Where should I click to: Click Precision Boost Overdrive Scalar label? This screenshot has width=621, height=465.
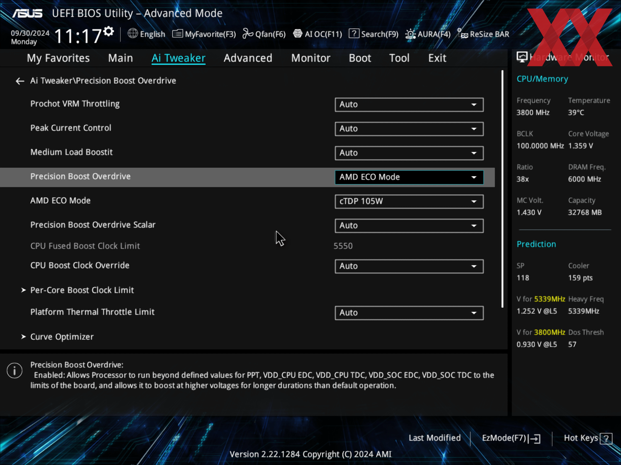click(x=93, y=225)
